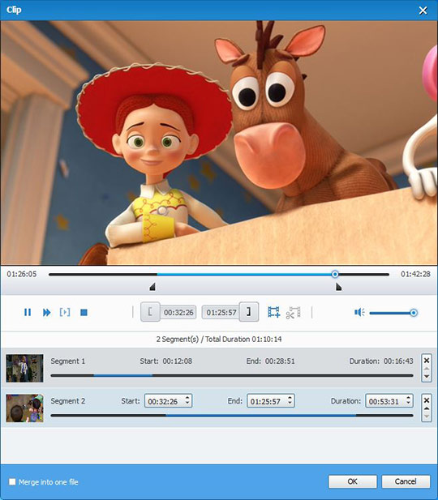438x500 pixels.
Task: Edit the clip start time 00:32:26 in toolbar
Action: pos(178,313)
